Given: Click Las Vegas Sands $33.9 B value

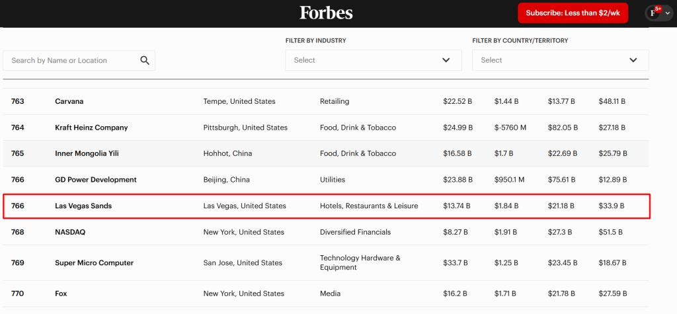Looking at the screenshot, I should pyautogui.click(x=612, y=206).
